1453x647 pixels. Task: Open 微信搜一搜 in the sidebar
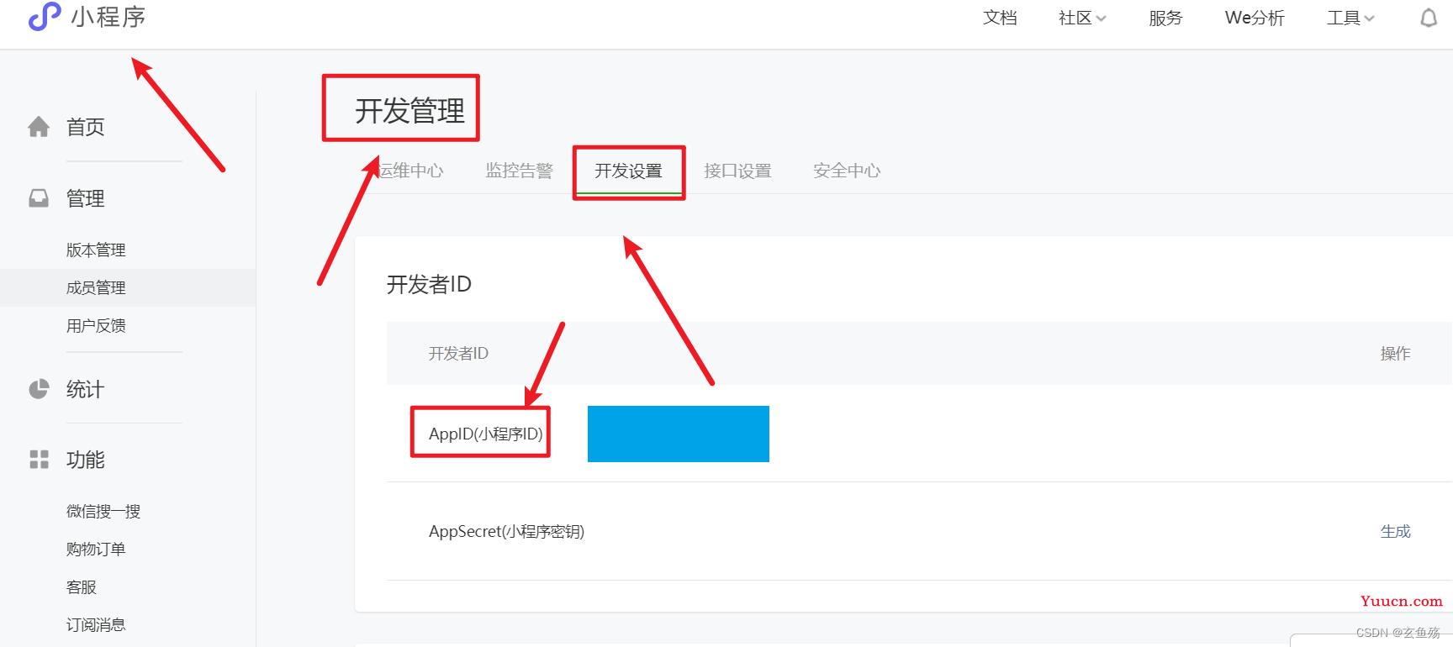tap(103, 511)
